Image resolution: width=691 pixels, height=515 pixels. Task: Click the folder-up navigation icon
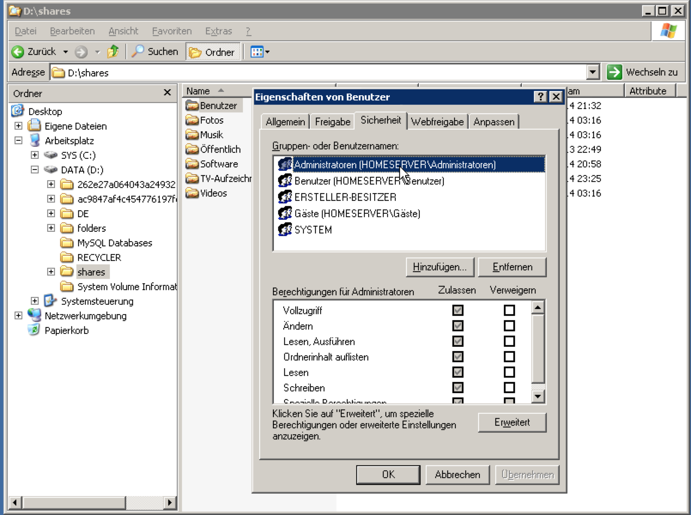click(113, 51)
